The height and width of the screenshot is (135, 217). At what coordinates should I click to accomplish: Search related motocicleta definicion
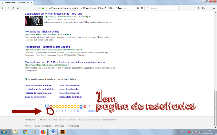pyautogui.click(x=70, y=97)
